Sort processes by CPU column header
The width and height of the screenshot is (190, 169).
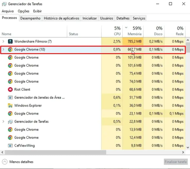pos(112,31)
